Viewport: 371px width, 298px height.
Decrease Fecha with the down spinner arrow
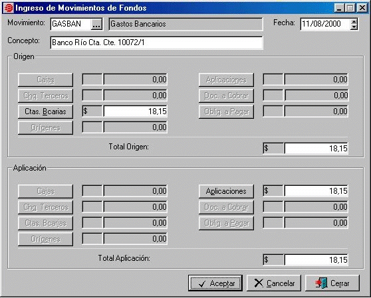pyautogui.click(x=354, y=27)
